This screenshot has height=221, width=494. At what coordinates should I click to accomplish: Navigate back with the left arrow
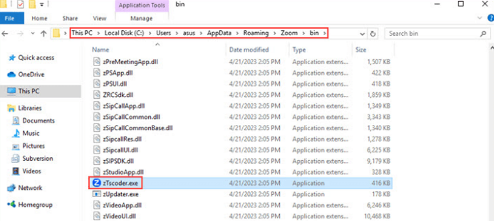point(5,34)
